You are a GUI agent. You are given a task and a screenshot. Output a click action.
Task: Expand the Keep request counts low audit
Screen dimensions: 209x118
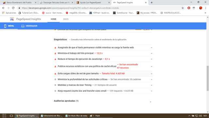[x=103, y=91]
